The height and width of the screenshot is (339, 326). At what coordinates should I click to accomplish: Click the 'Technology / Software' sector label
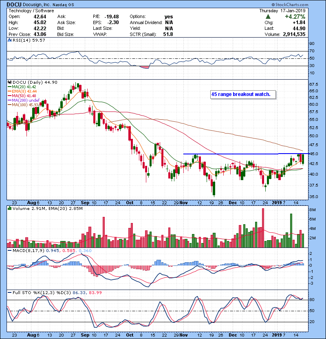(31, 11)
